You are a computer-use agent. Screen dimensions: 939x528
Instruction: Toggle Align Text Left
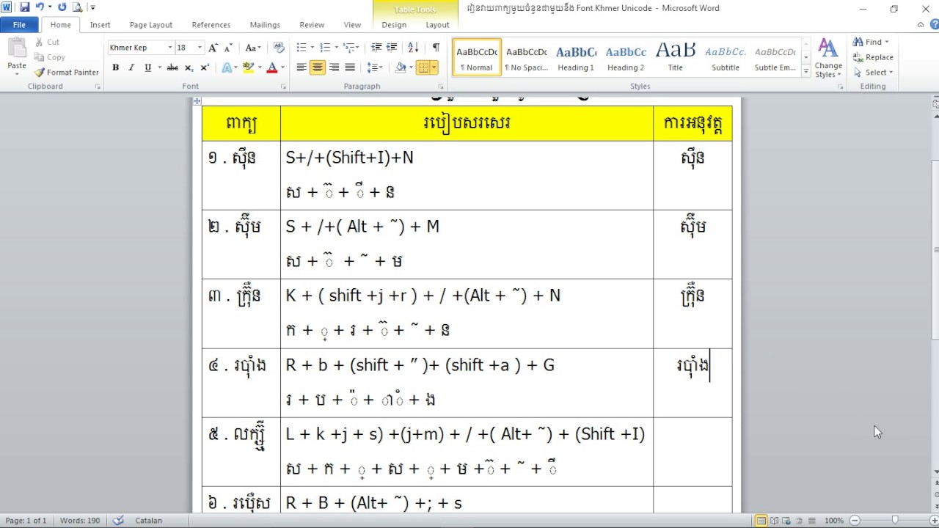click(302, 67)
